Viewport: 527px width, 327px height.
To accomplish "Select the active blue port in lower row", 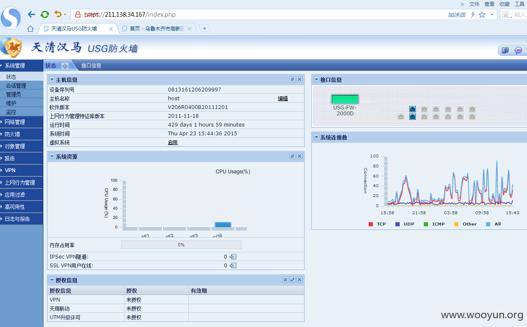I will (413, 117).
